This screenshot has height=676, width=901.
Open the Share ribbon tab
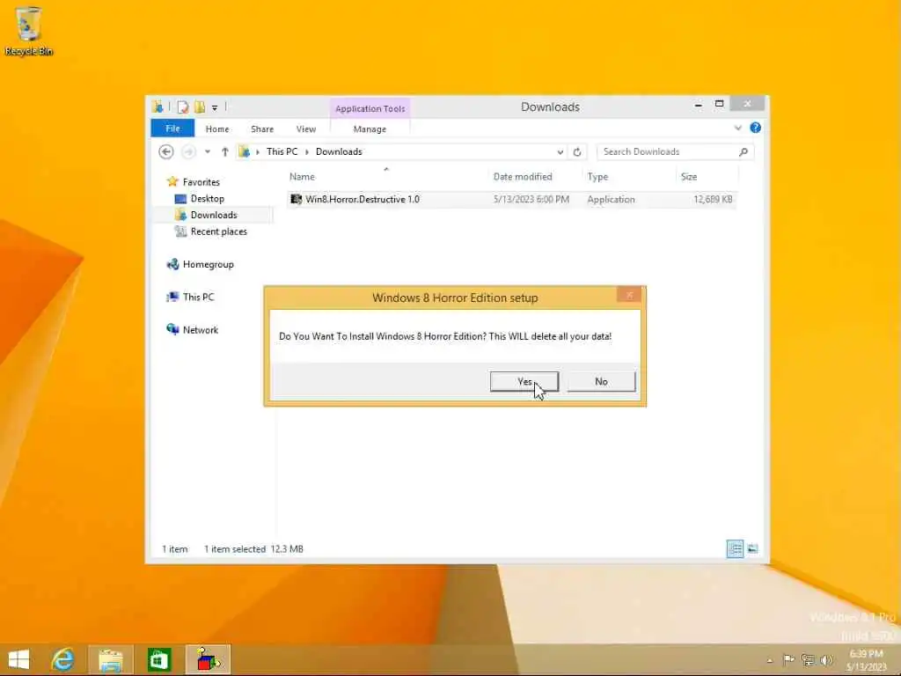(x=262, y=129)
